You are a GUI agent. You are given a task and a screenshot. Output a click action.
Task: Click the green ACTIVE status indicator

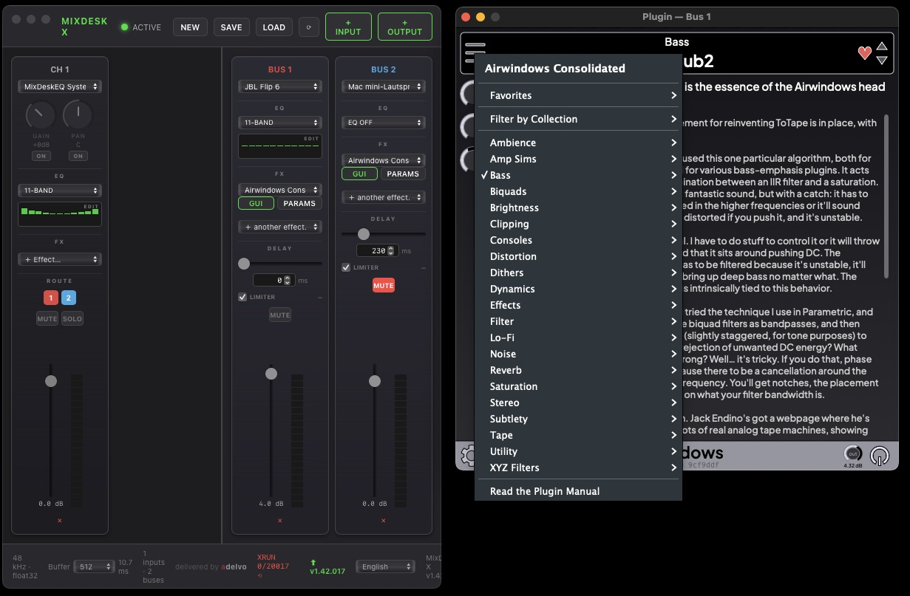124,27
